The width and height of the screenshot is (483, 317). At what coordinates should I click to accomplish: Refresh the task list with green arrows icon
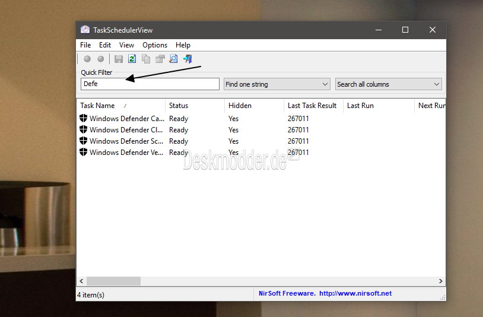click(132, 59)
